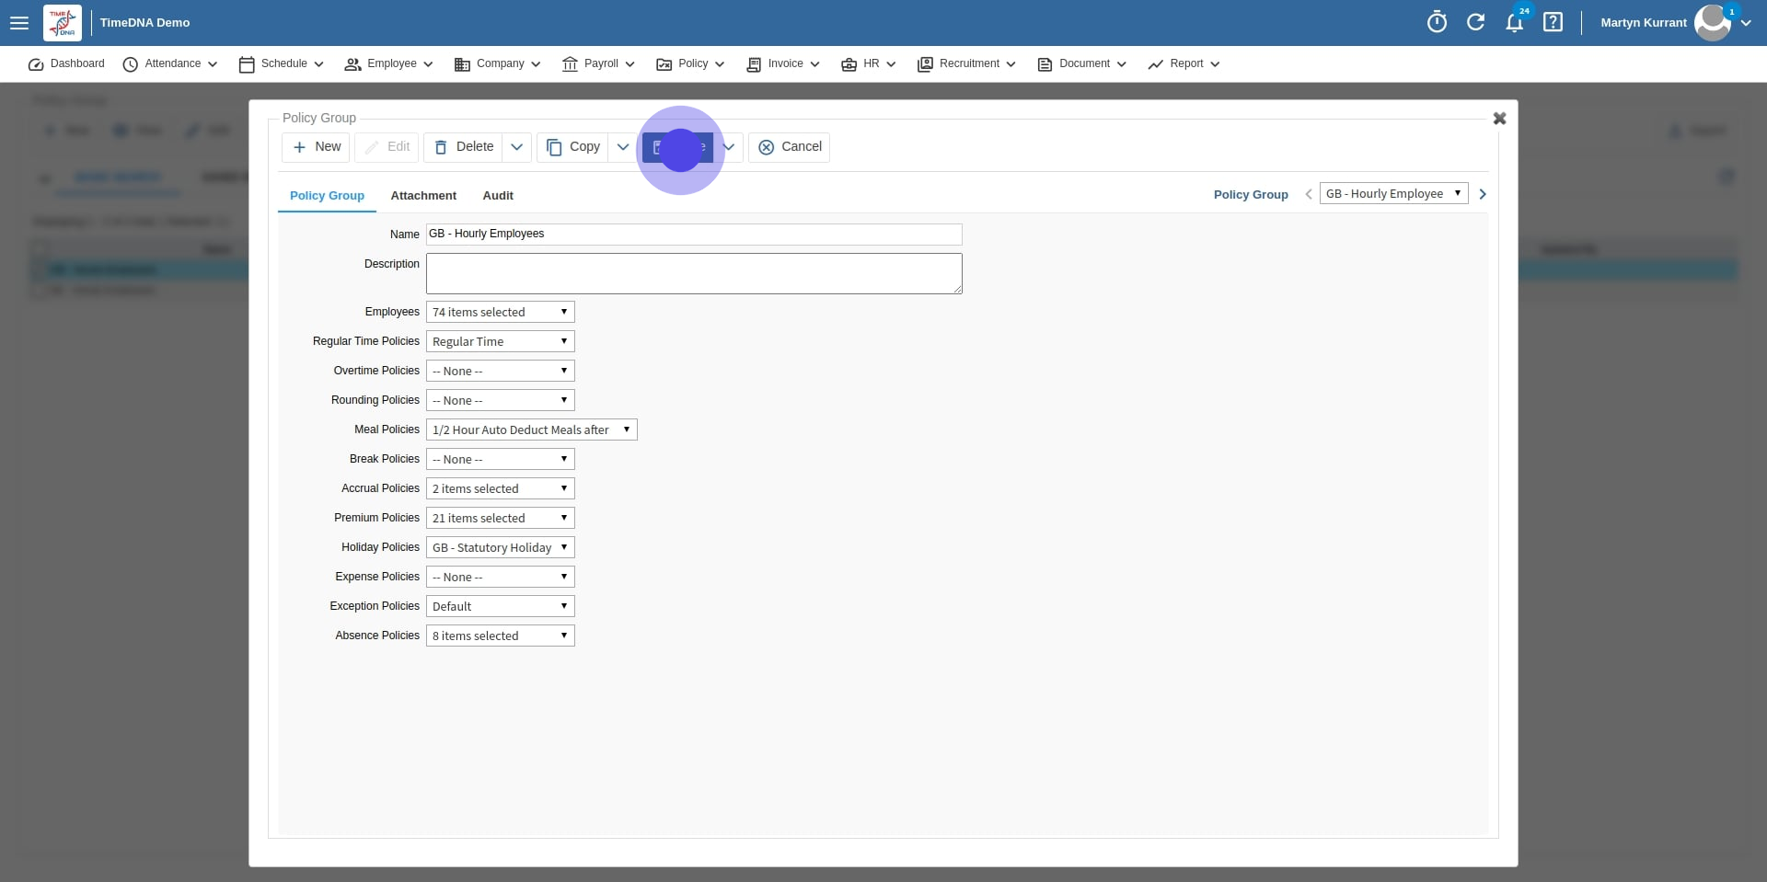Go to next policy group arrow
The image size is (1767, 882).
click(x=1483, y=194)
